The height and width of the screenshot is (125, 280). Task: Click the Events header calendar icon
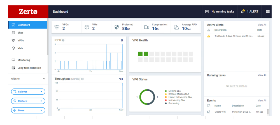pyautogui.click(x=209, y=106)
